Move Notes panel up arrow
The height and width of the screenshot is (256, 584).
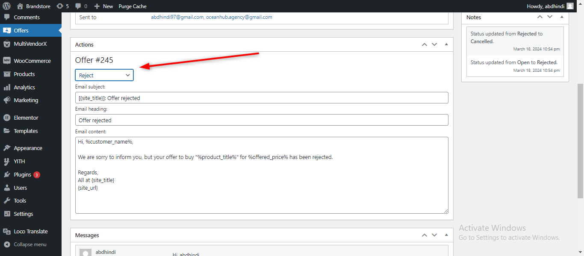pos(540,17)
